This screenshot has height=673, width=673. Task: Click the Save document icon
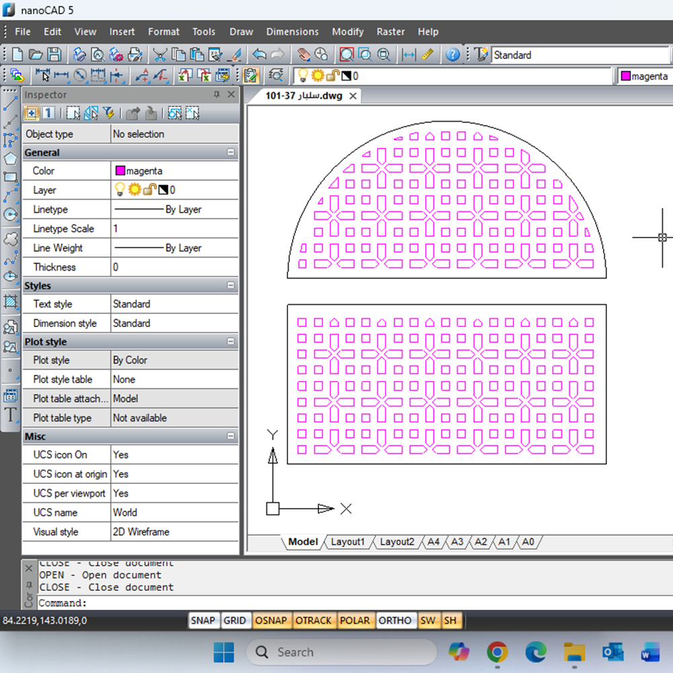[54, 55]
